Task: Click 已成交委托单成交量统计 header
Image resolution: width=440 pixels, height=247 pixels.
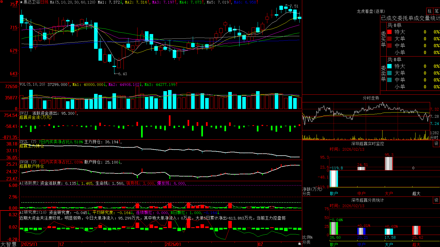Action: [x=410, y=18]
